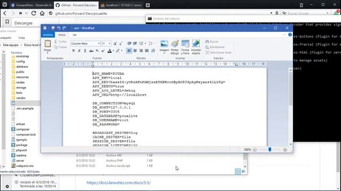Open the Archivo menu in WordPad

(47, 35)
